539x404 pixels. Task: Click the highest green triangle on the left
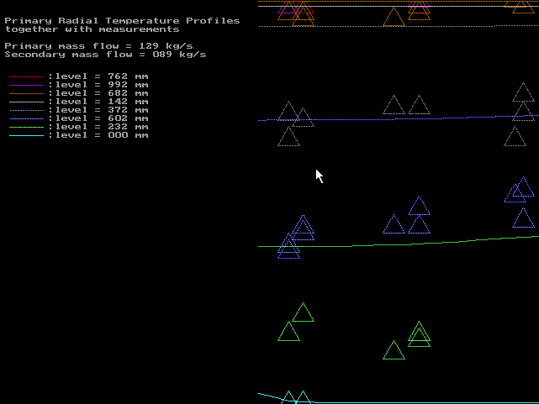(304, 312)
